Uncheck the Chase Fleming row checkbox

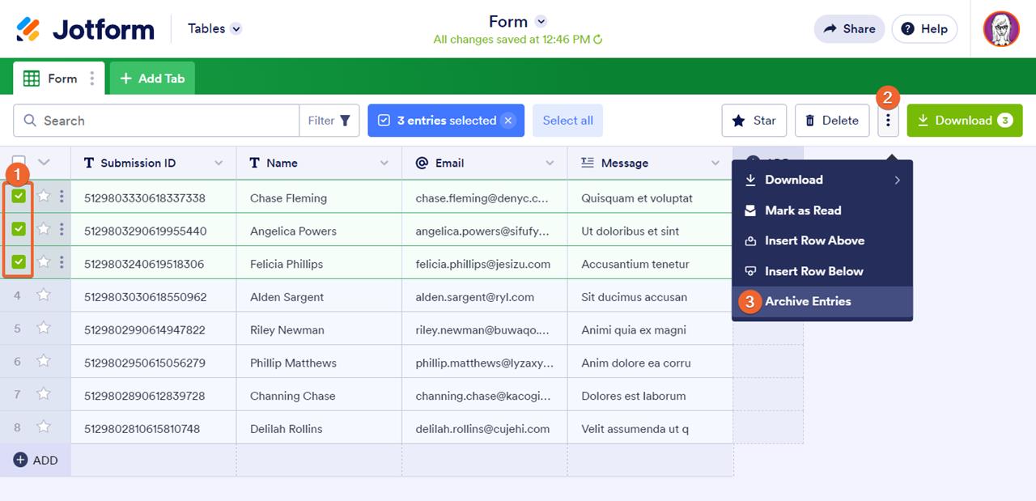19,197
